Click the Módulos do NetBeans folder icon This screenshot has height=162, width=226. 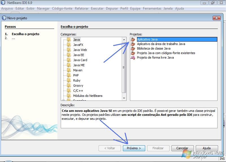coord(69,96)
